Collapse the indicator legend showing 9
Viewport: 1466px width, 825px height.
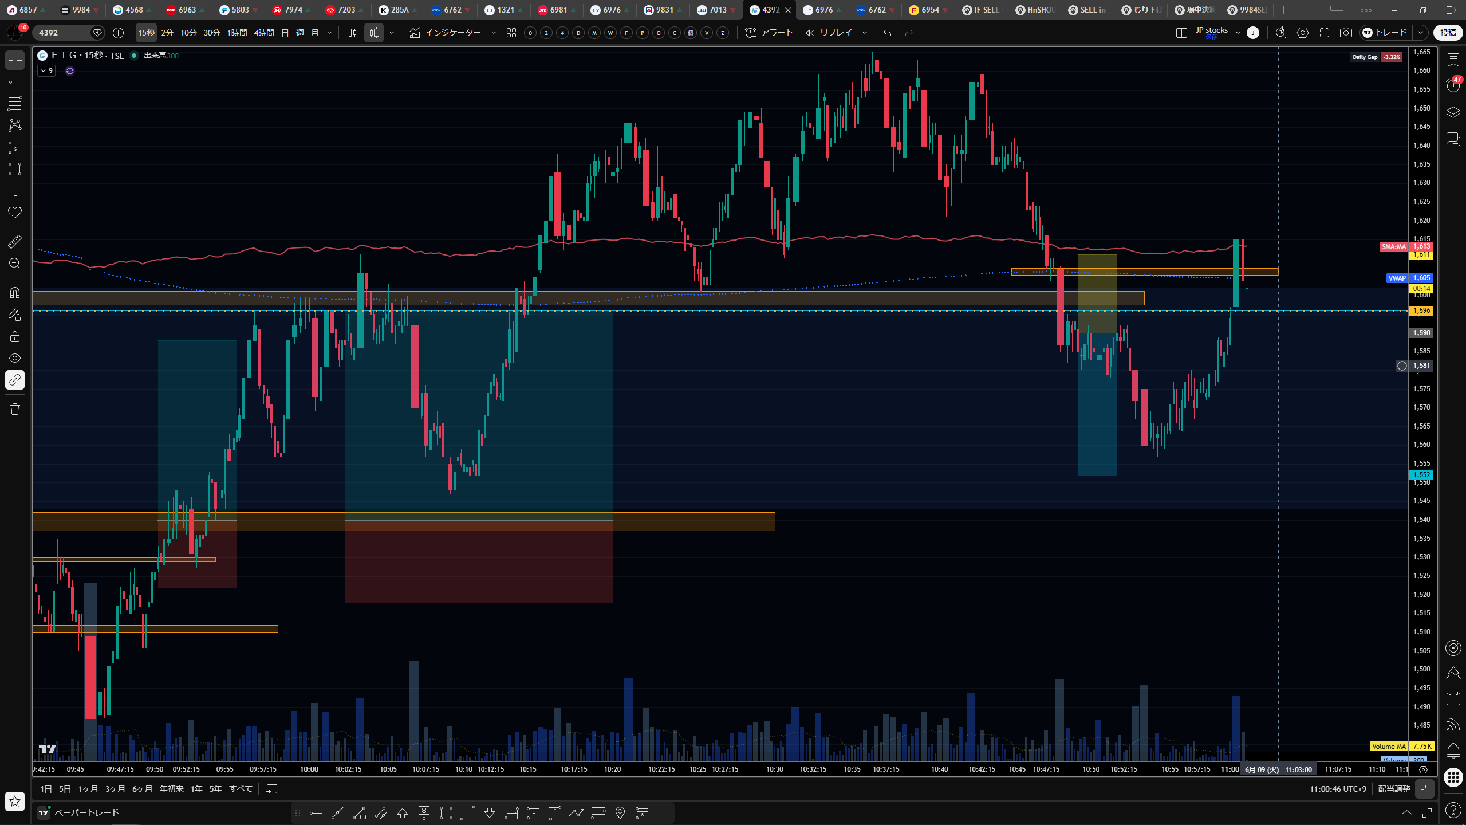coord(46,71)
